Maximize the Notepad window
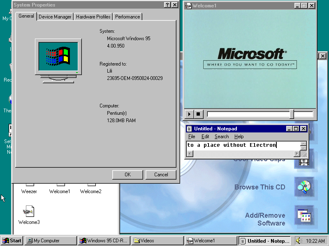This screenshot has width=329, height=246. pyautogui.click(x=296, y=129)
